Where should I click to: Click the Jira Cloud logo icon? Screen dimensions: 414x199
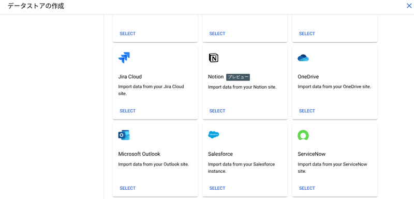(x=124, y=58)
